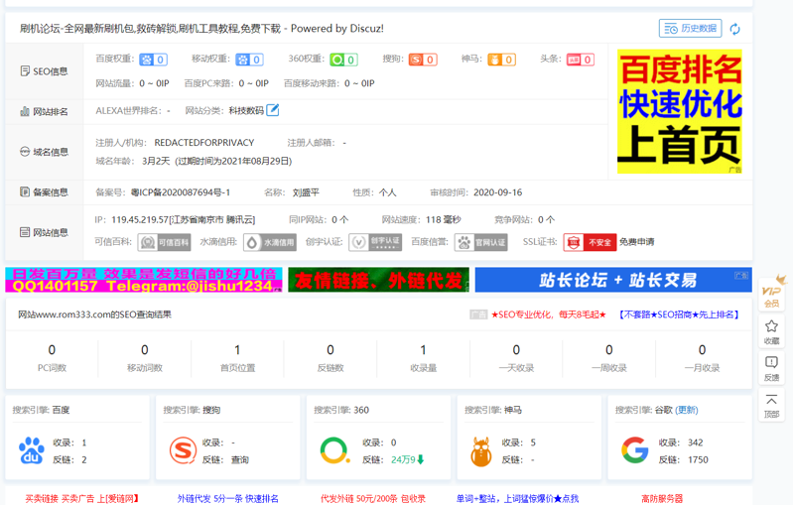Image resolution: width=793 pixels, height=505 pixels.
Task: Click the 反馈 feedback sidebar icon
Action: click(x=772, y=368)
